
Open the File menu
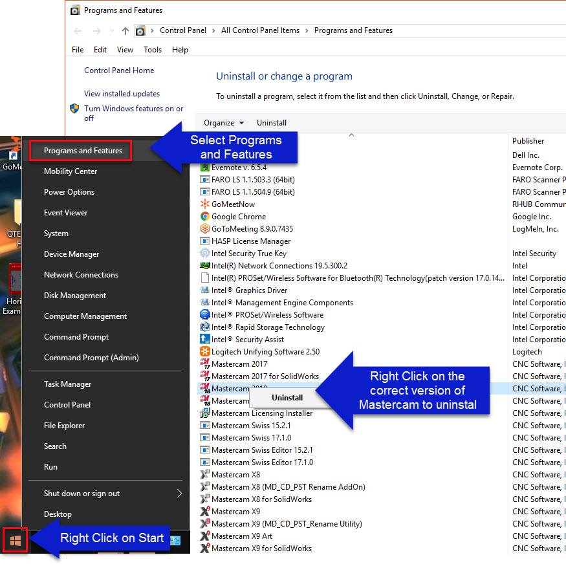point(78,50)
